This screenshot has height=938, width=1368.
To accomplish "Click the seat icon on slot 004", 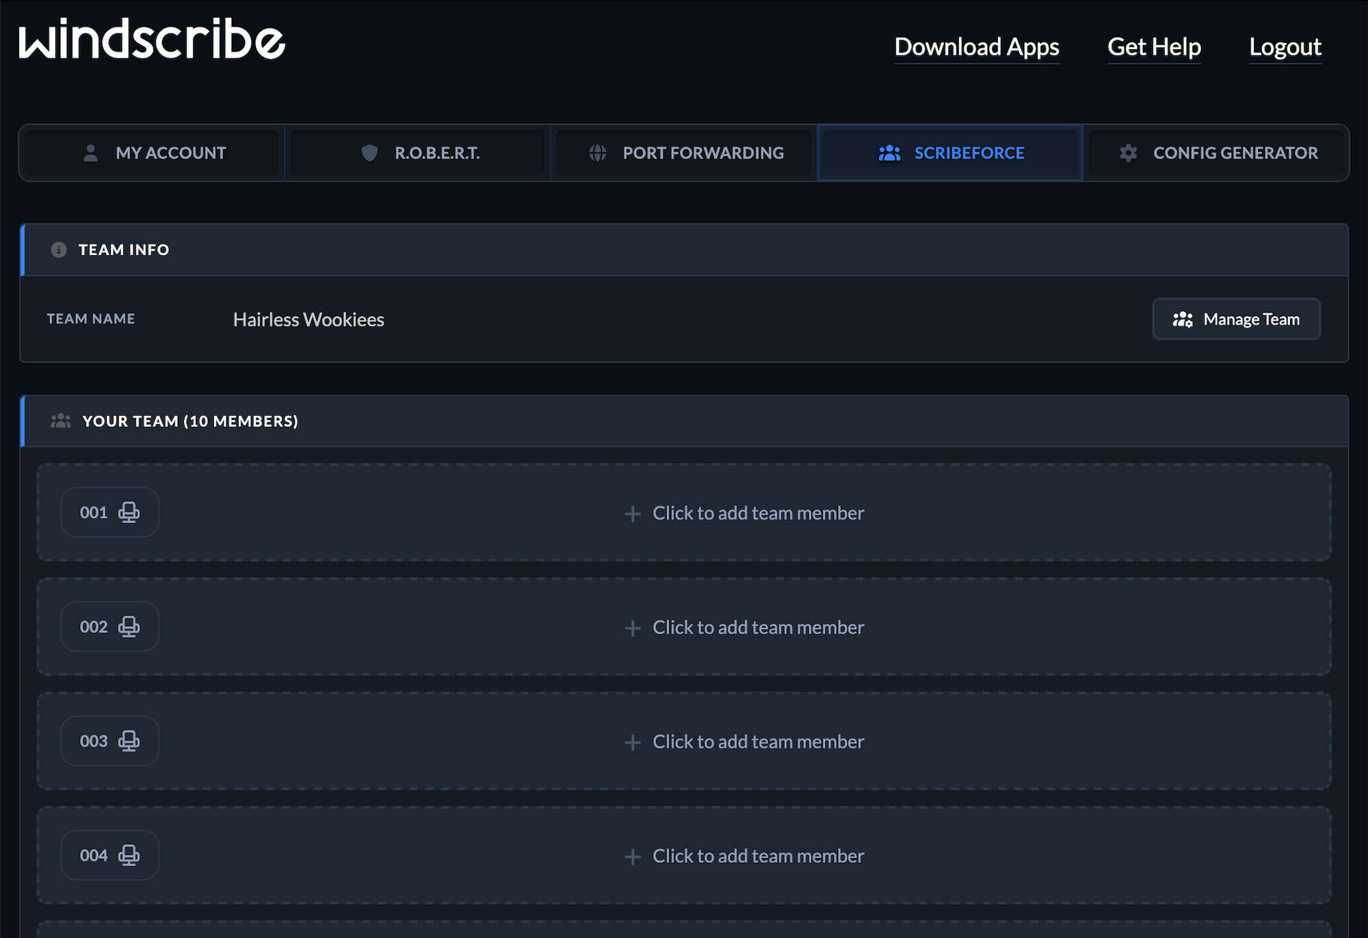I will (x=129, y=855).
